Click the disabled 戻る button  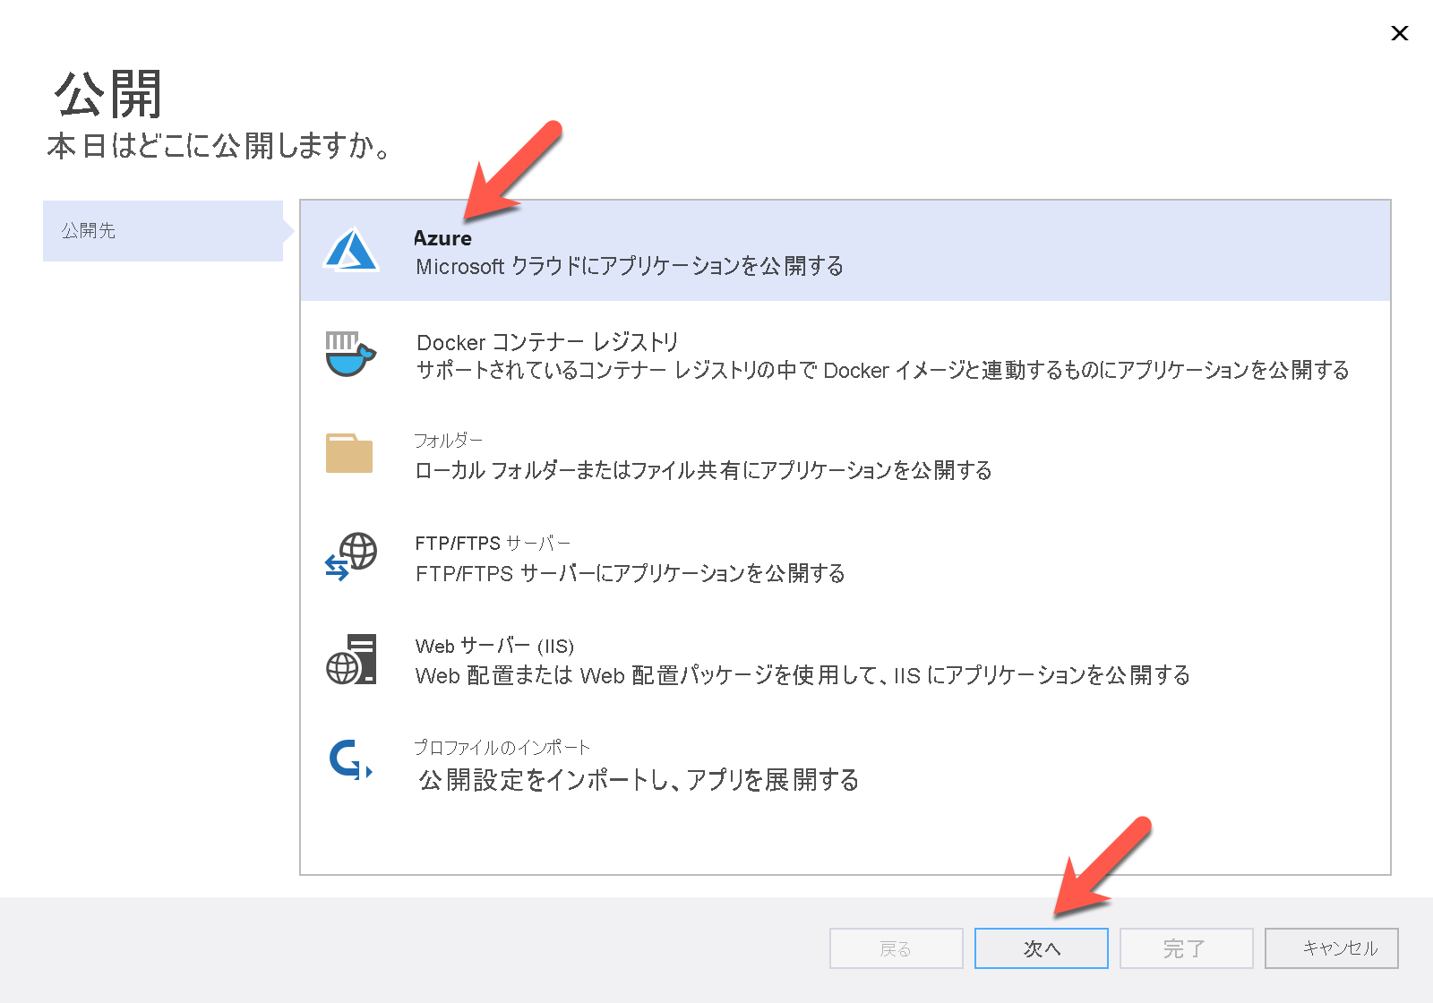[x=897, y=948]
